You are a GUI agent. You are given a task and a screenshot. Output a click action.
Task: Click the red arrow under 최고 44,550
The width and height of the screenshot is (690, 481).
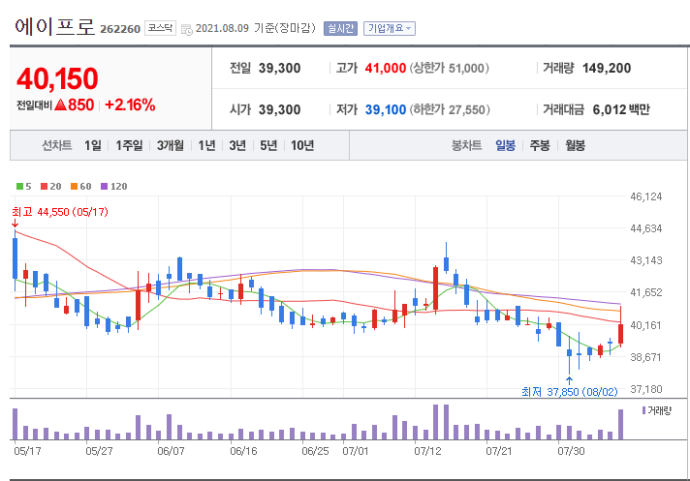pos(15,224)
